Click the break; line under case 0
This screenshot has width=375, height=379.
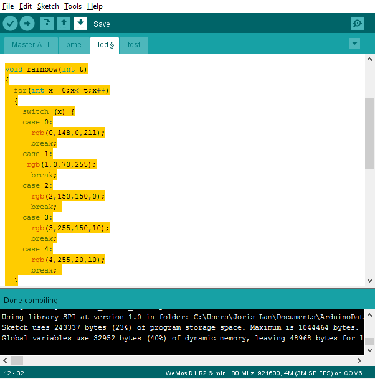pyautogui.click(x=44, y=143)
